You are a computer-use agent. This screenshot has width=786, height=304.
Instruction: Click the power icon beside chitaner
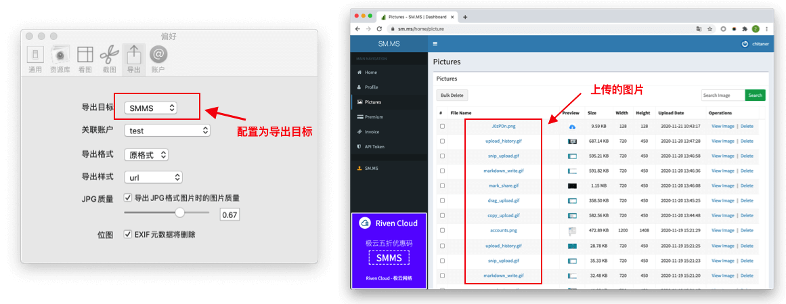pyautogui.click(x=745, y=43)
